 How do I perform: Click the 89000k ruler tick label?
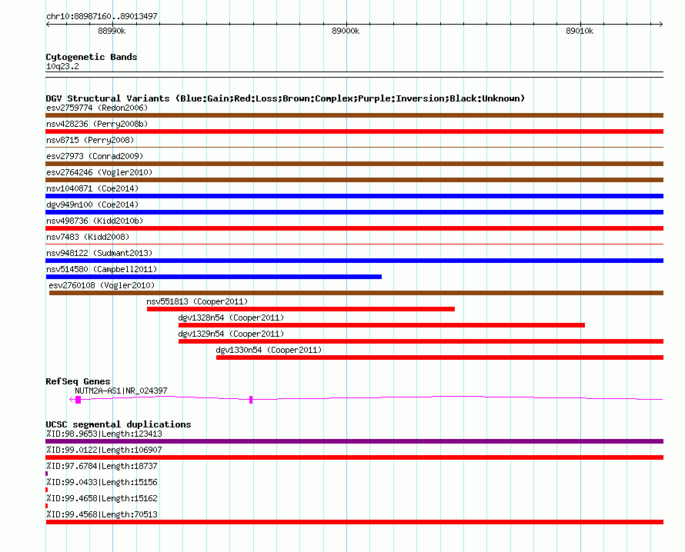coord(346,31)
